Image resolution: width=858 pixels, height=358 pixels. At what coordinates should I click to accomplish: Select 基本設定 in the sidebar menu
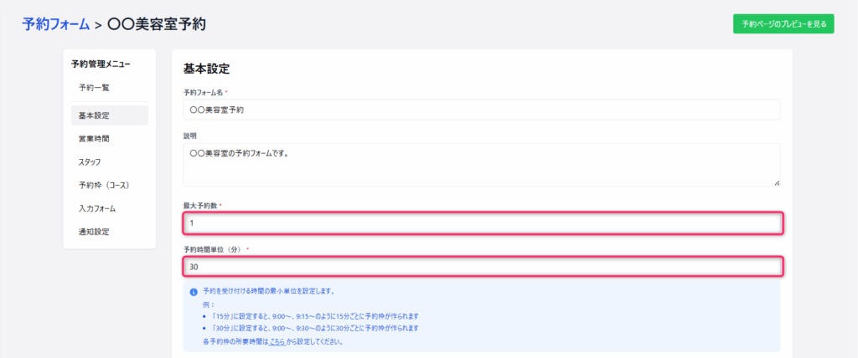tap(94, 115)
